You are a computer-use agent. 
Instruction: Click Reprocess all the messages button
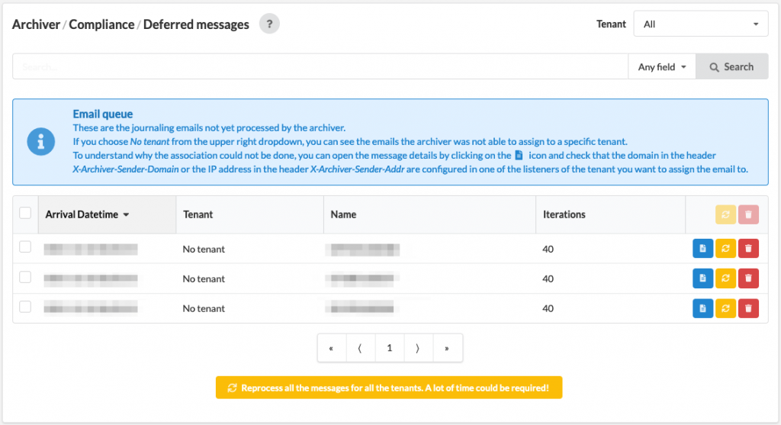point(389,388)
